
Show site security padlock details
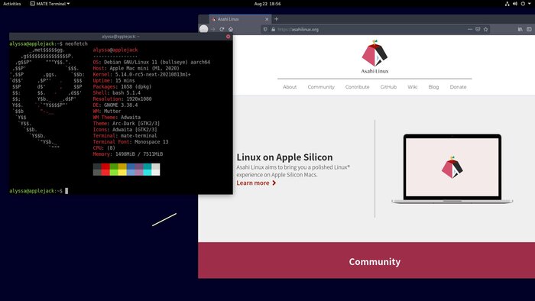pos(273,29)
